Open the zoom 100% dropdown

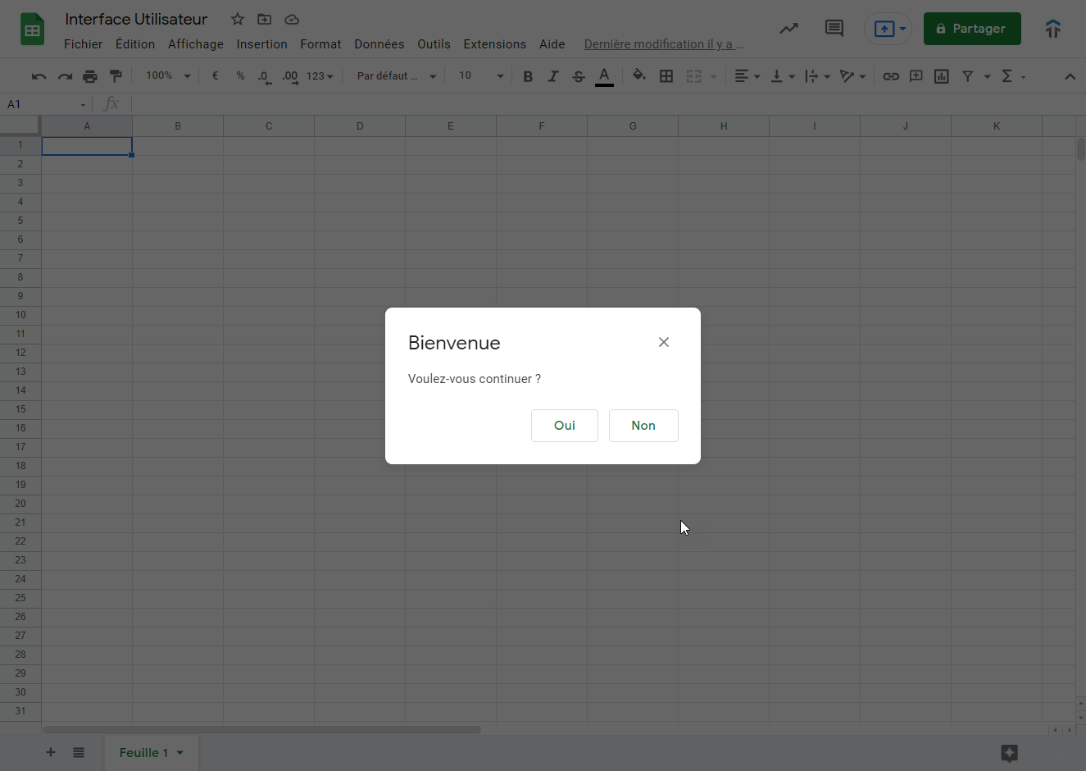tap(168, 75)
